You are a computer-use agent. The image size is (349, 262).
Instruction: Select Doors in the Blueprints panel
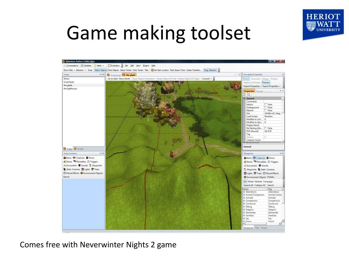pos(271,158)
